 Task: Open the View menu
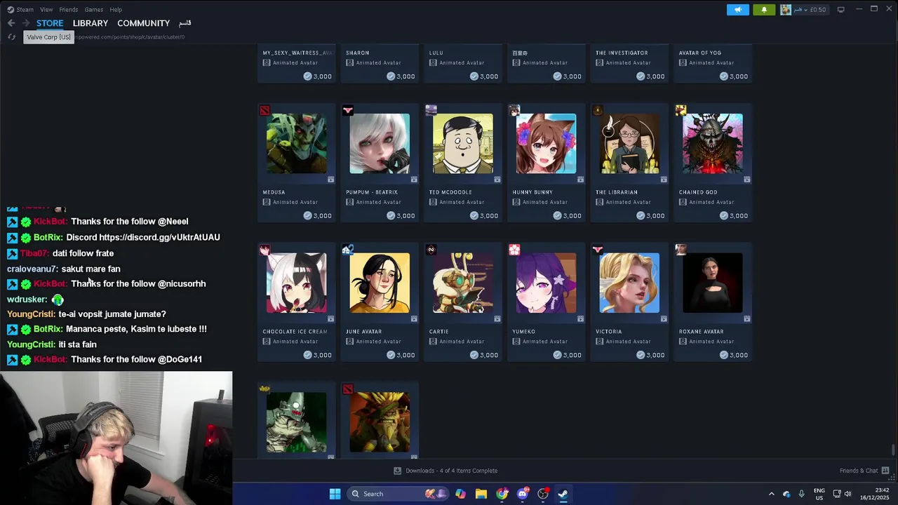tap(46, 9)
